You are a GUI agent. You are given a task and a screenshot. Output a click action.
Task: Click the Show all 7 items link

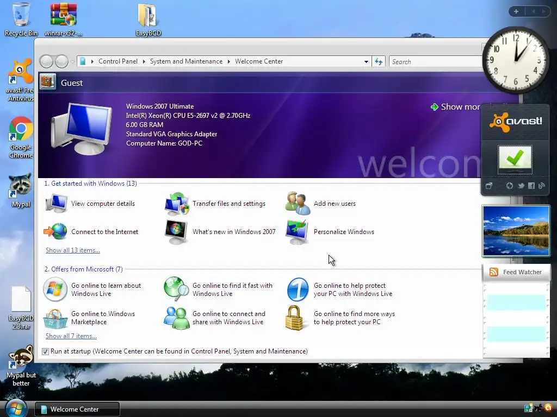point(71,336)
